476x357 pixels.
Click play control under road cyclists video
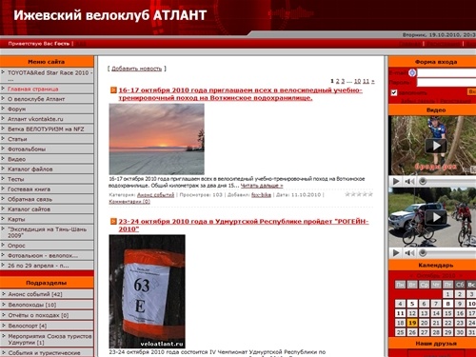click(396, 253)
